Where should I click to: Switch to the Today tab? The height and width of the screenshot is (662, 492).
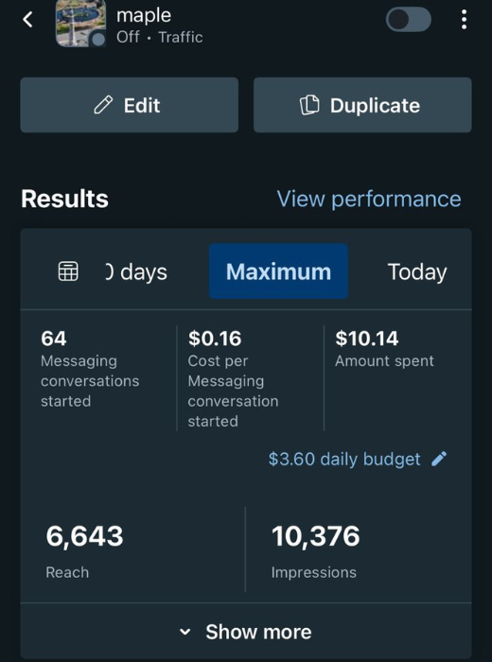pos(417,271)
